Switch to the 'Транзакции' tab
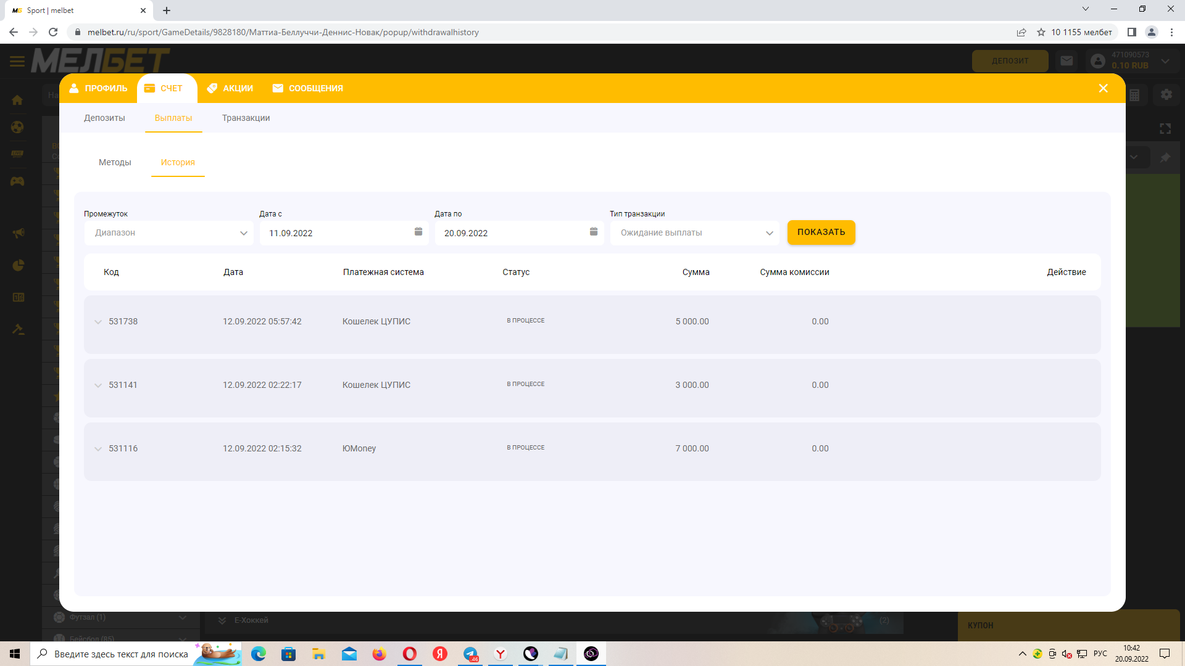This screenshot has width=1185, height=666. point(246,118)
